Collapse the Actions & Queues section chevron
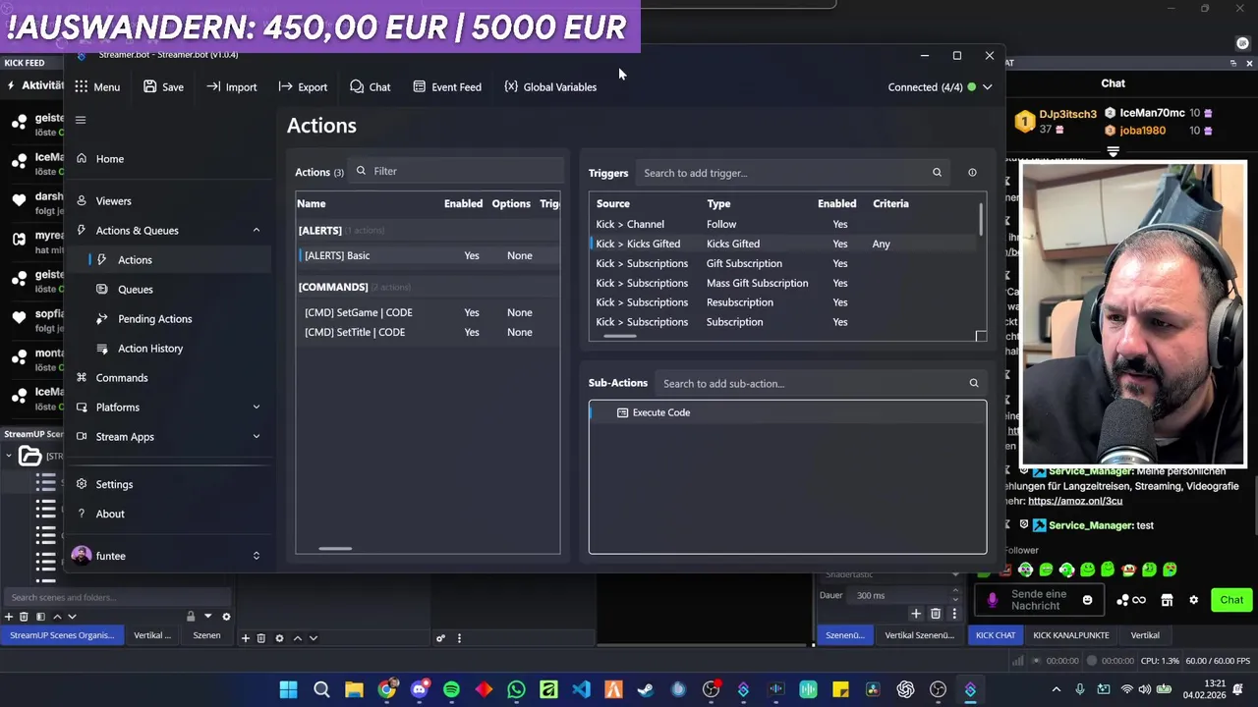 [x=256, y=230]
